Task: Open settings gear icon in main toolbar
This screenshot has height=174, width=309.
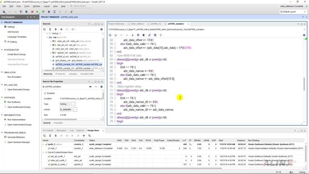Action: point(49,12)
